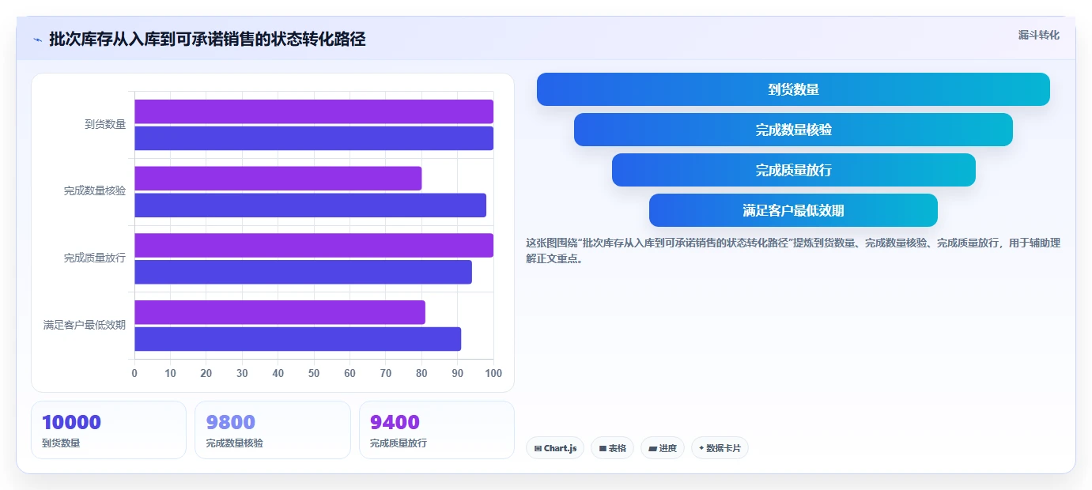Click the description paragraph below the funnel

click(793, 251)
